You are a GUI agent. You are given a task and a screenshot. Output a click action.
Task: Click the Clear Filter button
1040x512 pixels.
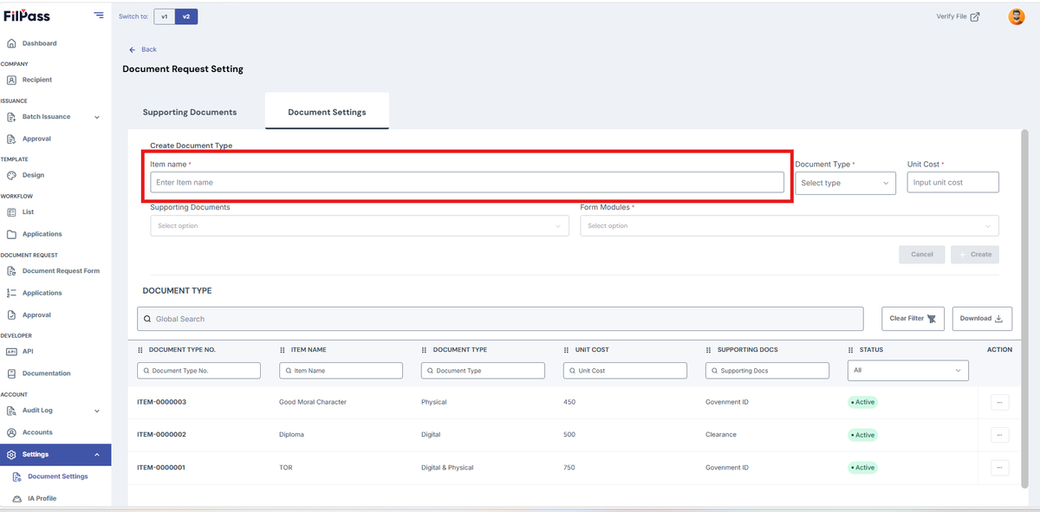tap(913, 319)
